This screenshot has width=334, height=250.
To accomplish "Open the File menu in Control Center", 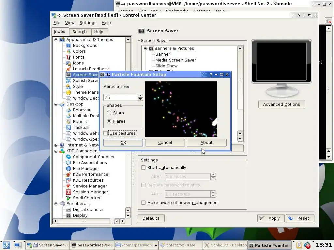I will tap(57, 23).
